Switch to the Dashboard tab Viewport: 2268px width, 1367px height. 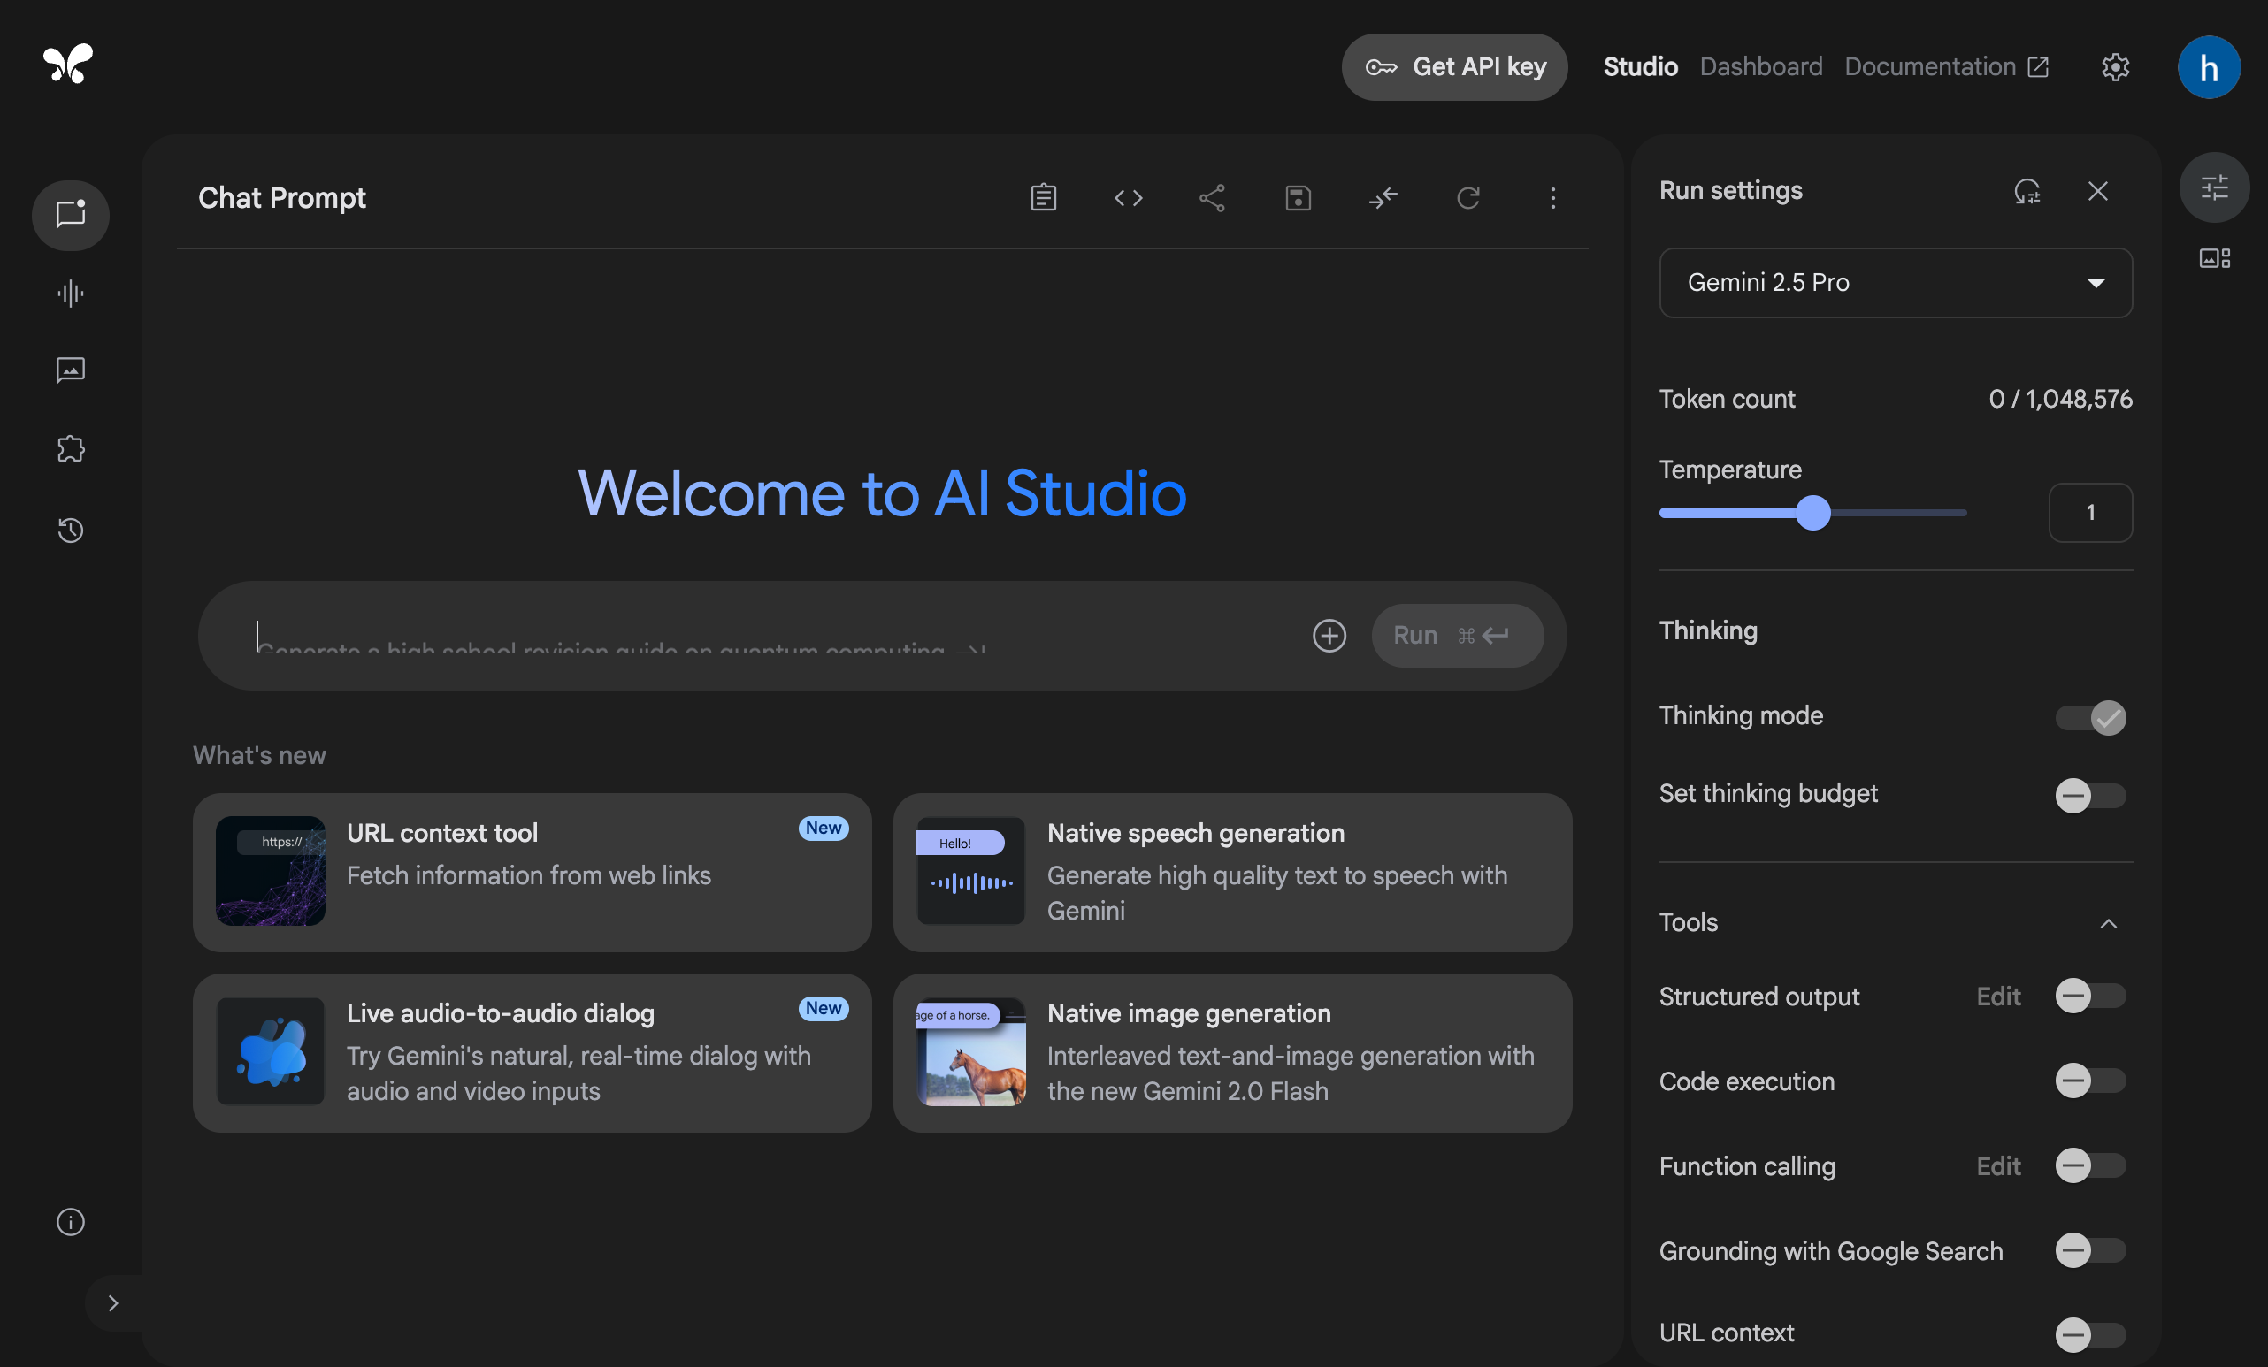tap(1761, 67)
